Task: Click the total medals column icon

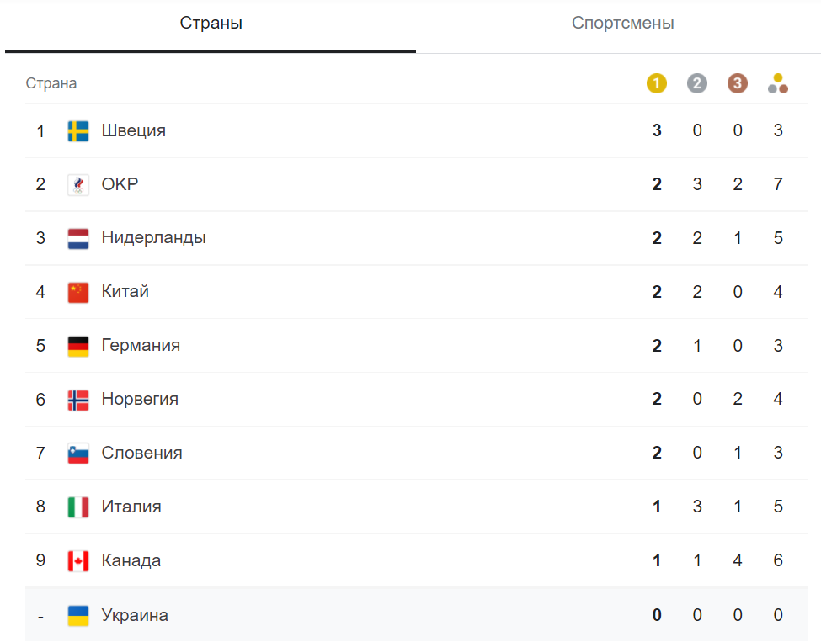Action: 778,83
